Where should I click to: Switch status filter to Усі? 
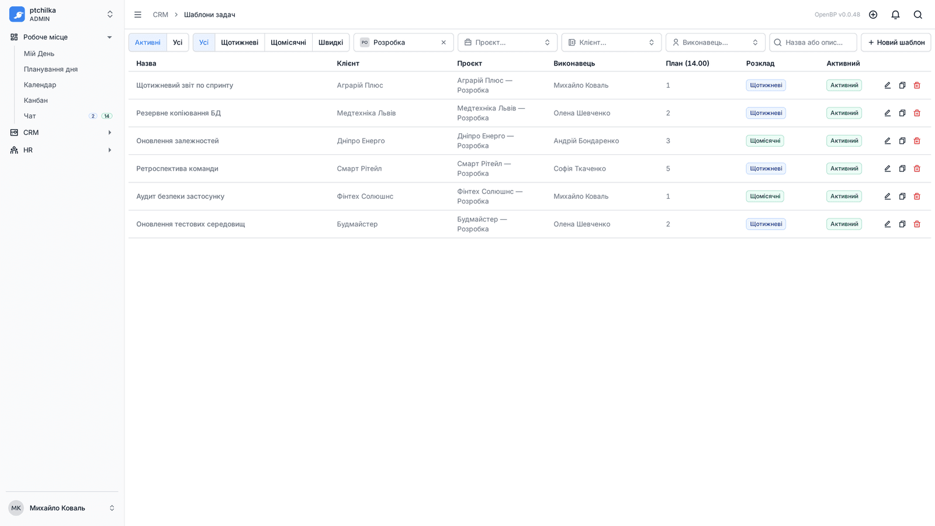(178, 42)
